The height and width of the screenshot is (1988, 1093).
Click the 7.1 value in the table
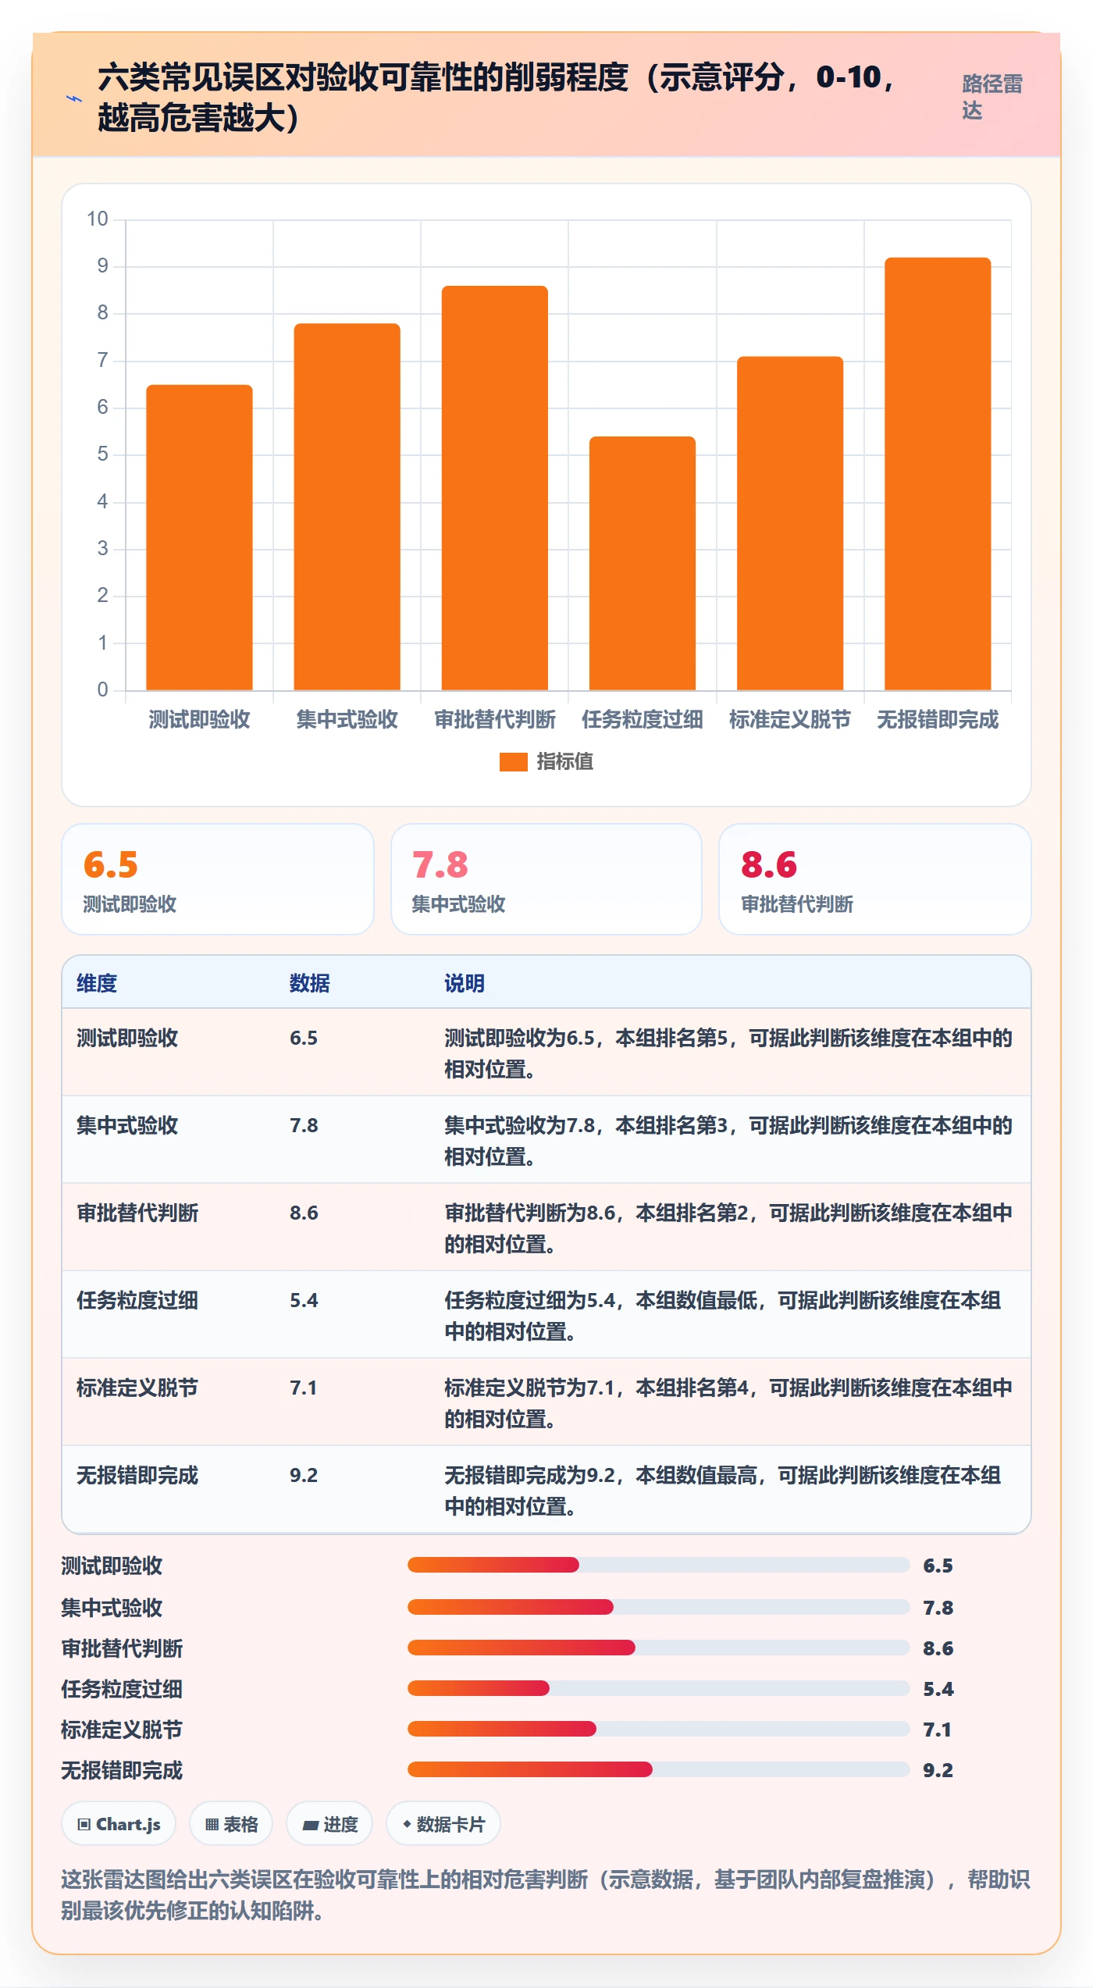pyautogui.click(x=304, y=1388)
